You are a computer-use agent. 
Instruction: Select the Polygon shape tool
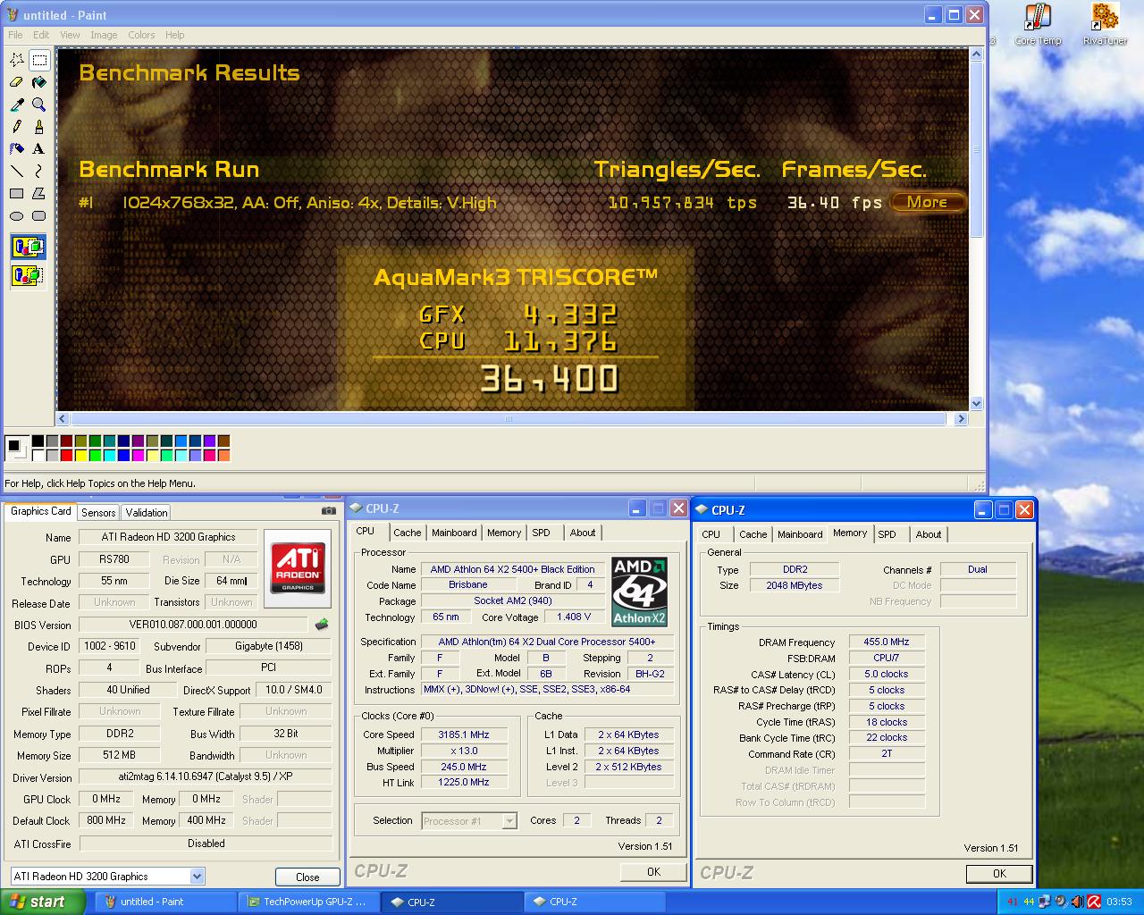(x=39, y=194)
